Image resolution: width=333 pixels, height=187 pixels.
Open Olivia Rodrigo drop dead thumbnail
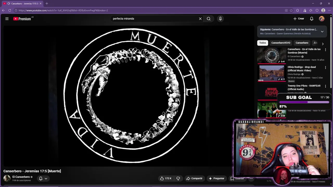(272, 74)
